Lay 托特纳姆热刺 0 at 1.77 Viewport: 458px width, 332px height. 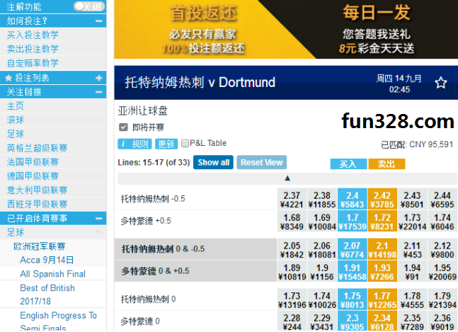(382, 299)
